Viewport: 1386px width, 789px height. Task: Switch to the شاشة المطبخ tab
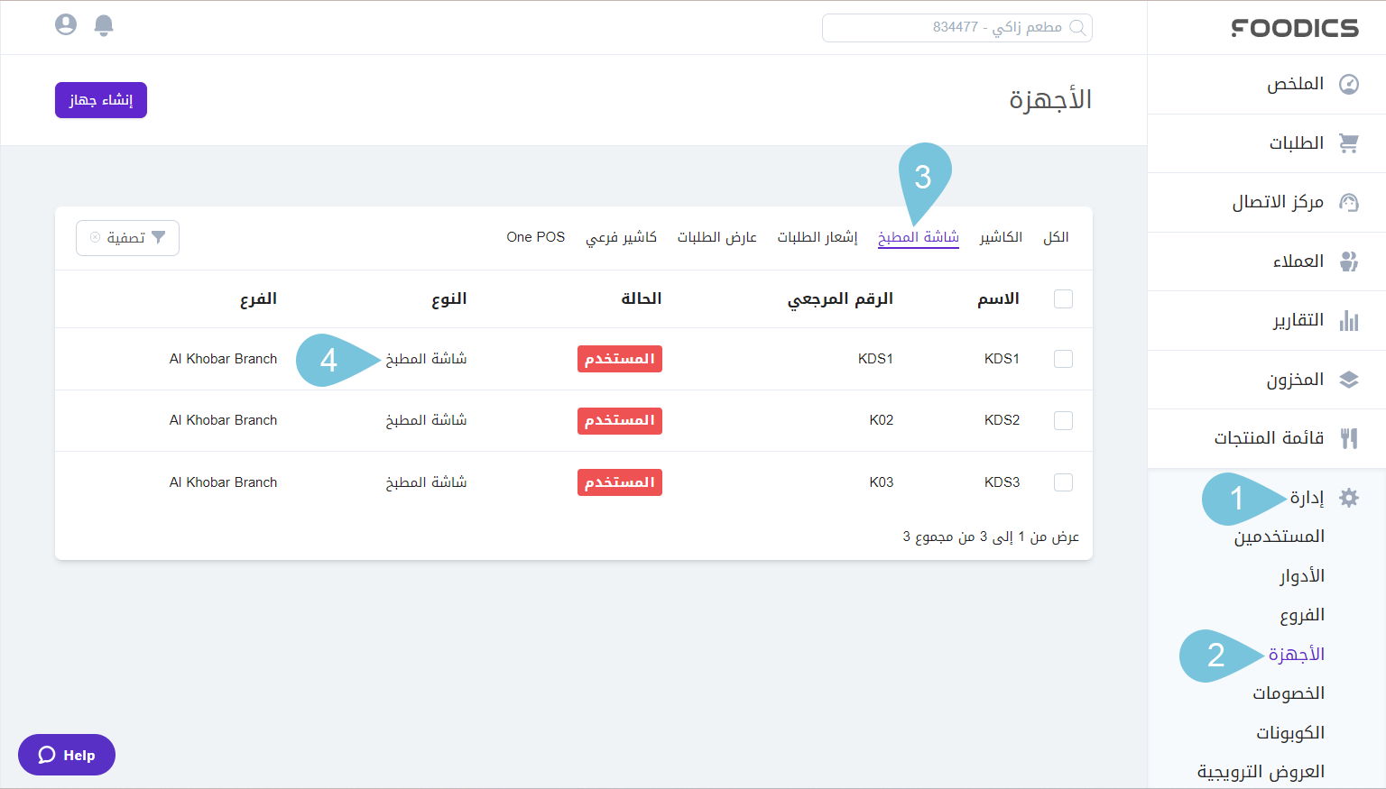pos(918,236)
